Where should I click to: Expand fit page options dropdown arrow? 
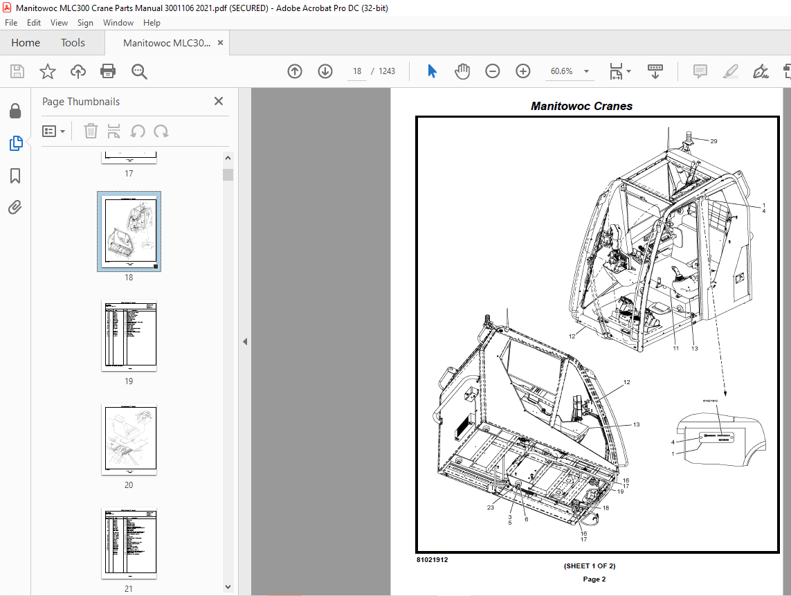628,71
